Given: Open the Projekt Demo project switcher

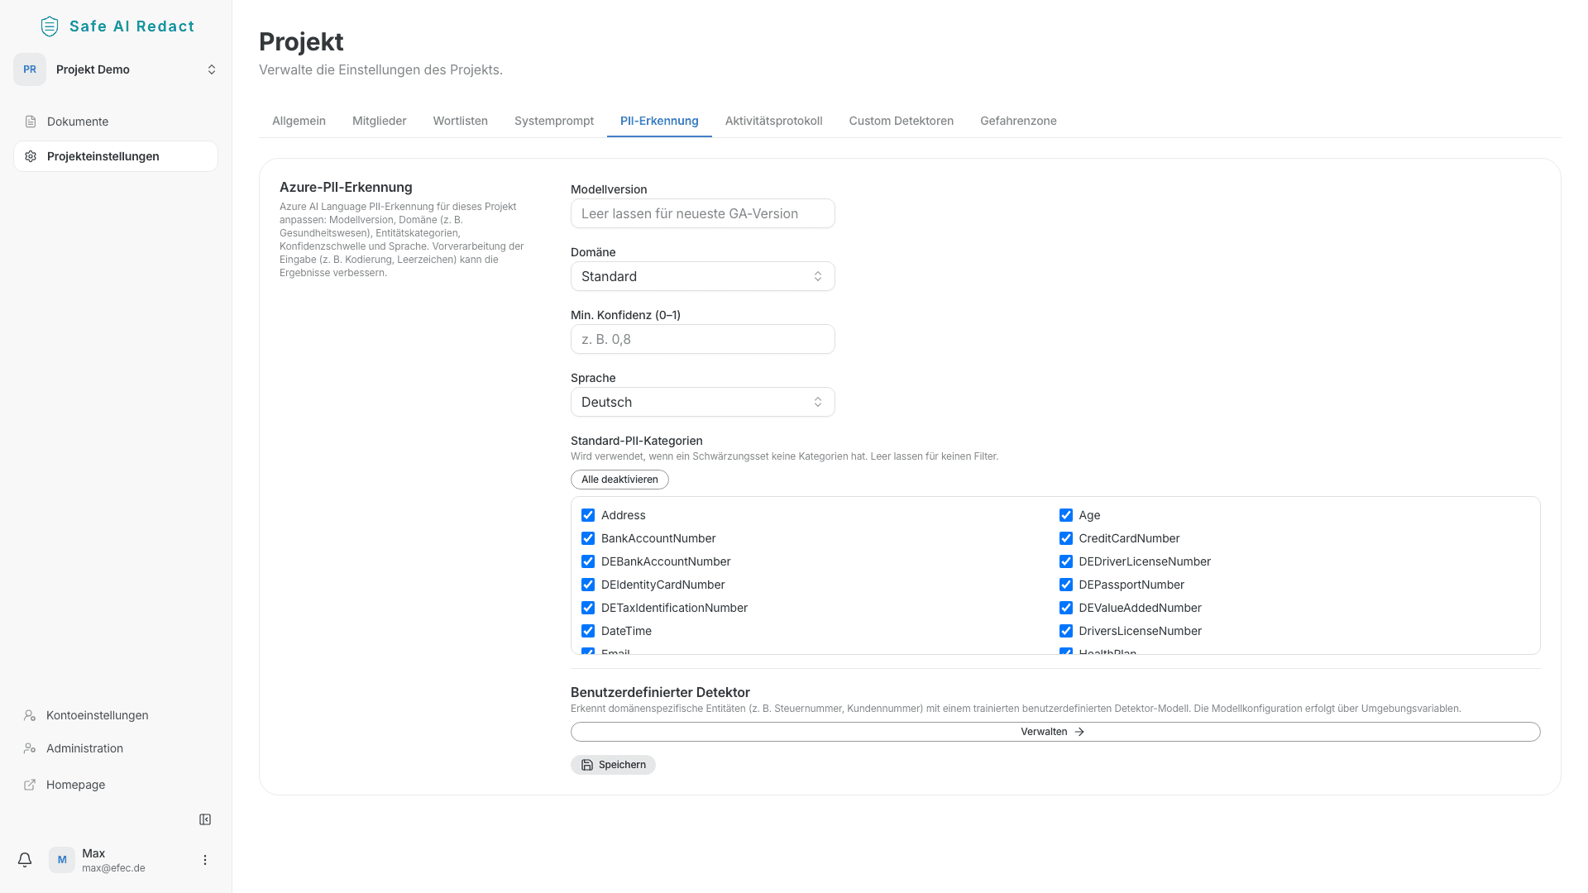Looking at the screenshot, I should click(x=116, y=69).
